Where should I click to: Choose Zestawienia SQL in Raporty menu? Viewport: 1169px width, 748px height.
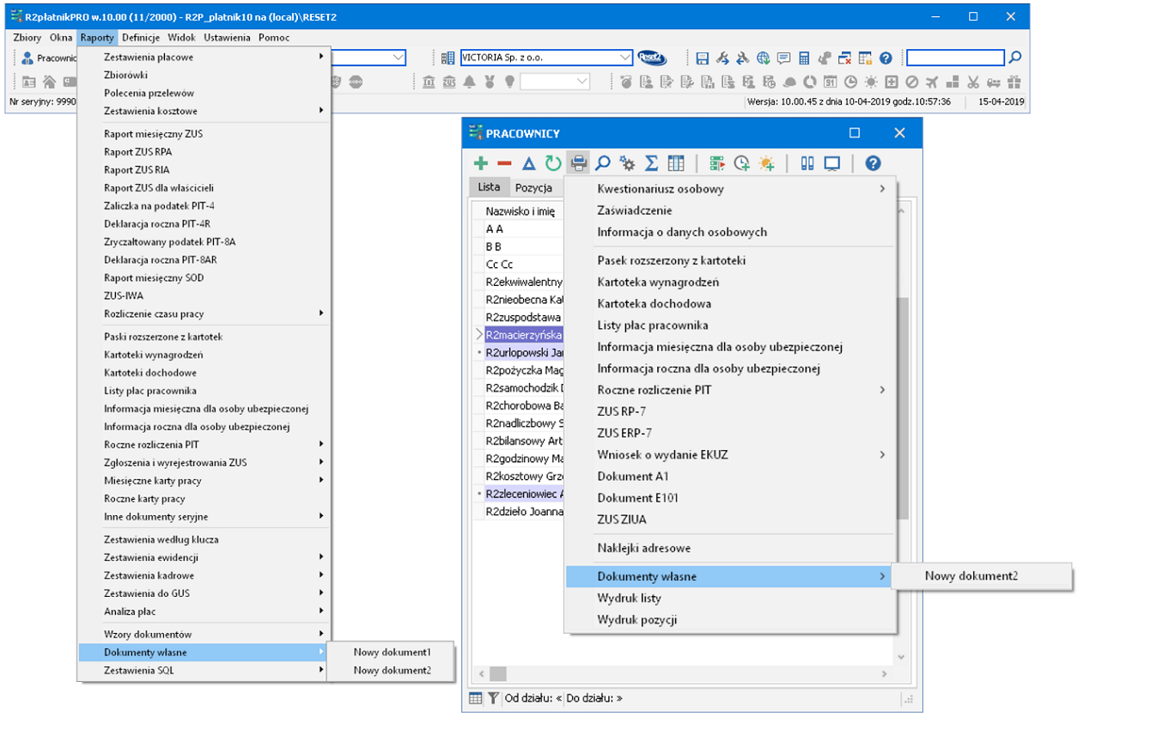coord(204,670)
